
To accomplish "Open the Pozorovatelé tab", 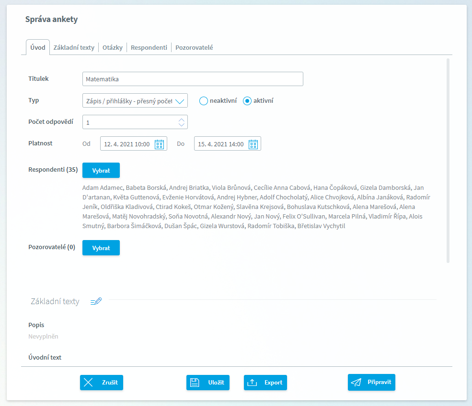I will click(194, 47).
